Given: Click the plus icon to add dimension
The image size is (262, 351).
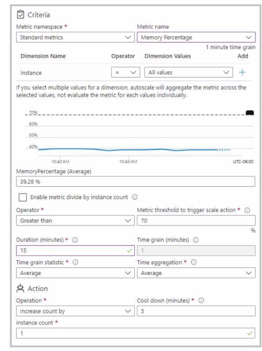Looking at the screenshot, I should (x=242, y=72).
